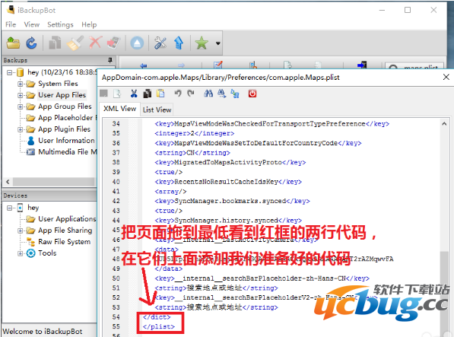The image size is (454, 337).
Task: Collapse the hey backup tree node
Action: 10,72
